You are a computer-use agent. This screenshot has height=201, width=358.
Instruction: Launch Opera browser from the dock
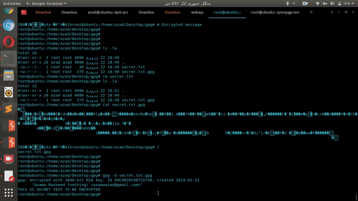click(x=9, y=42)
